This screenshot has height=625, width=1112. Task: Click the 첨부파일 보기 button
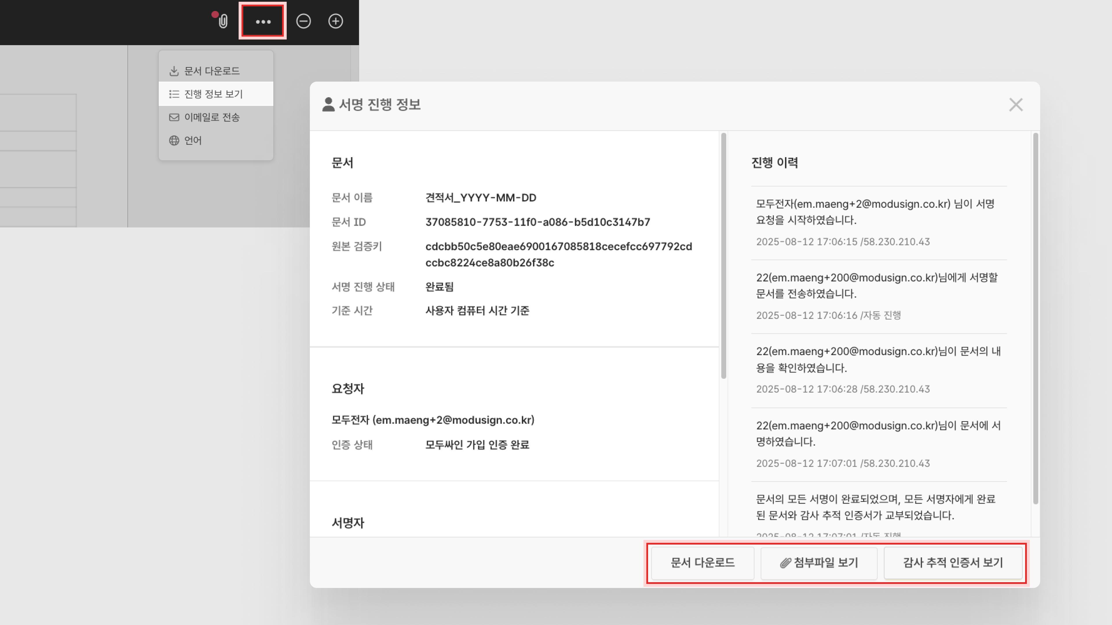(x=818, y=562)
